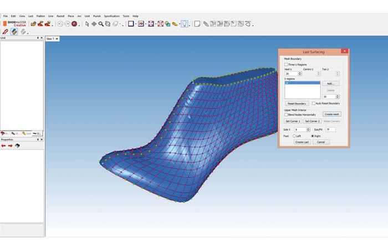Open the View 1 dropdown

point(53,39)
